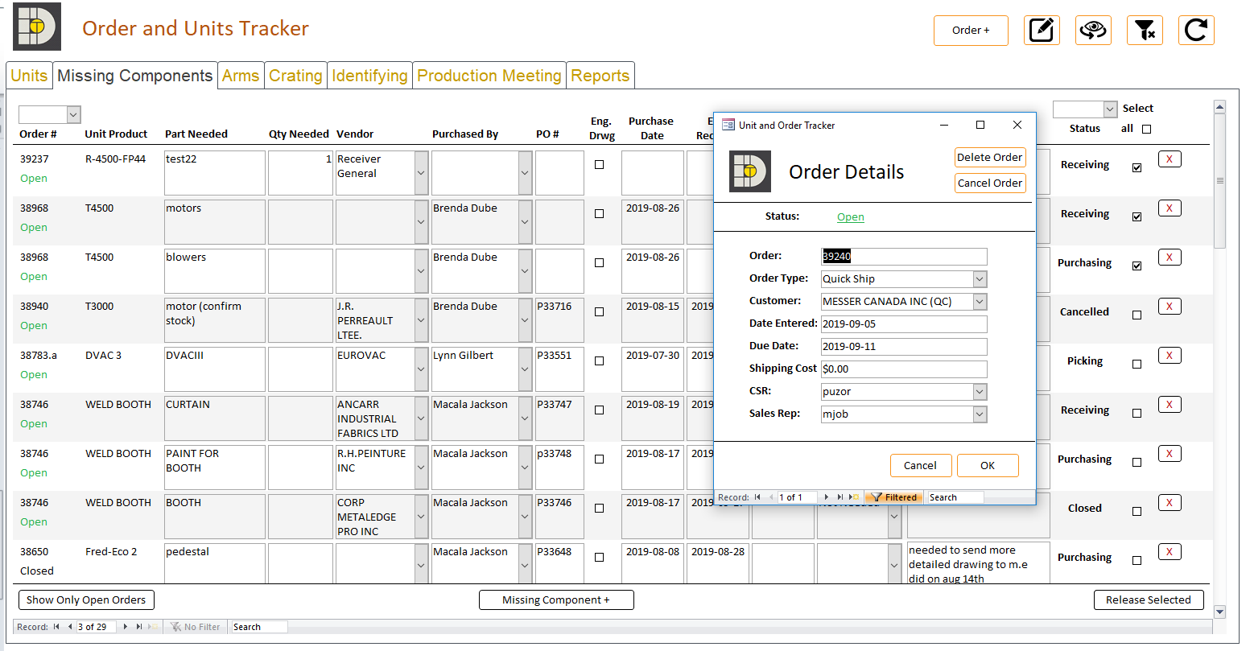Open the Order # filter dropdown

point(74,115)
